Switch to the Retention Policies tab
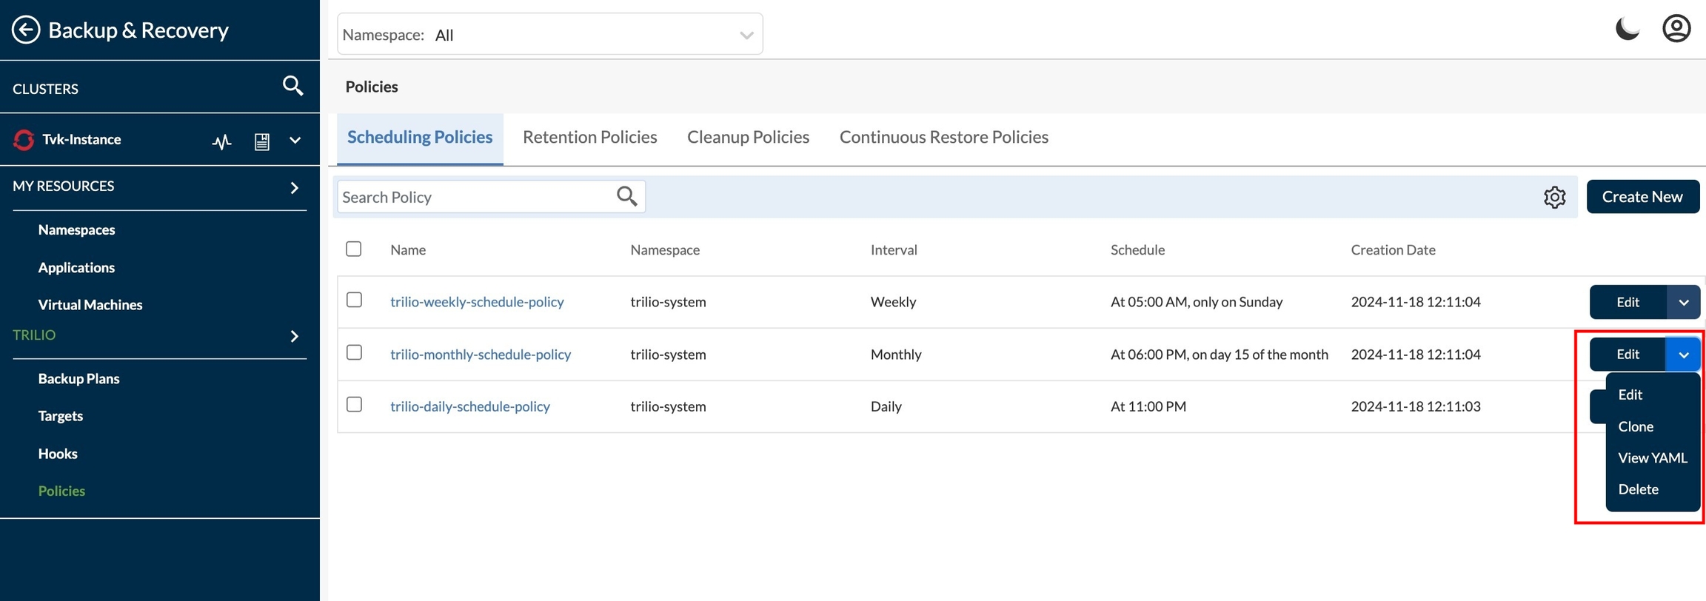The height and width of the screenshot is (601, 1706). (589, 137)
